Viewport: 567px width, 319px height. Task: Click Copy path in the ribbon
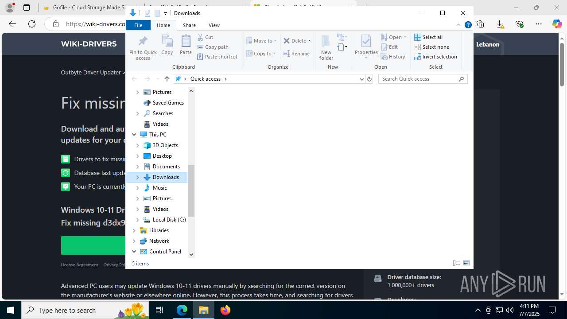(213, 47)
